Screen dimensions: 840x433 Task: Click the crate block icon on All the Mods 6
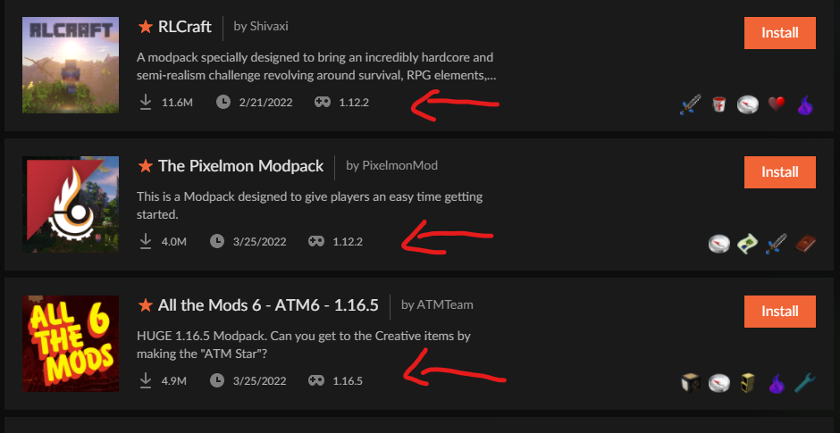[690, 383]
